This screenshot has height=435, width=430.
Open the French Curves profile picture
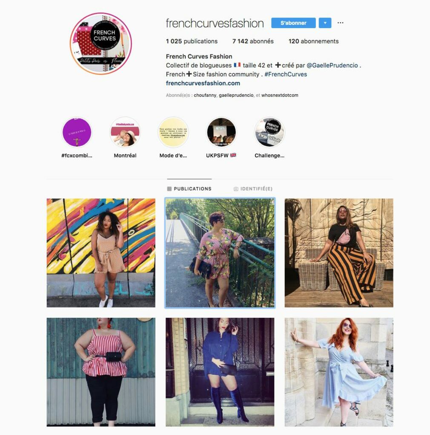[x=101, y=43]
